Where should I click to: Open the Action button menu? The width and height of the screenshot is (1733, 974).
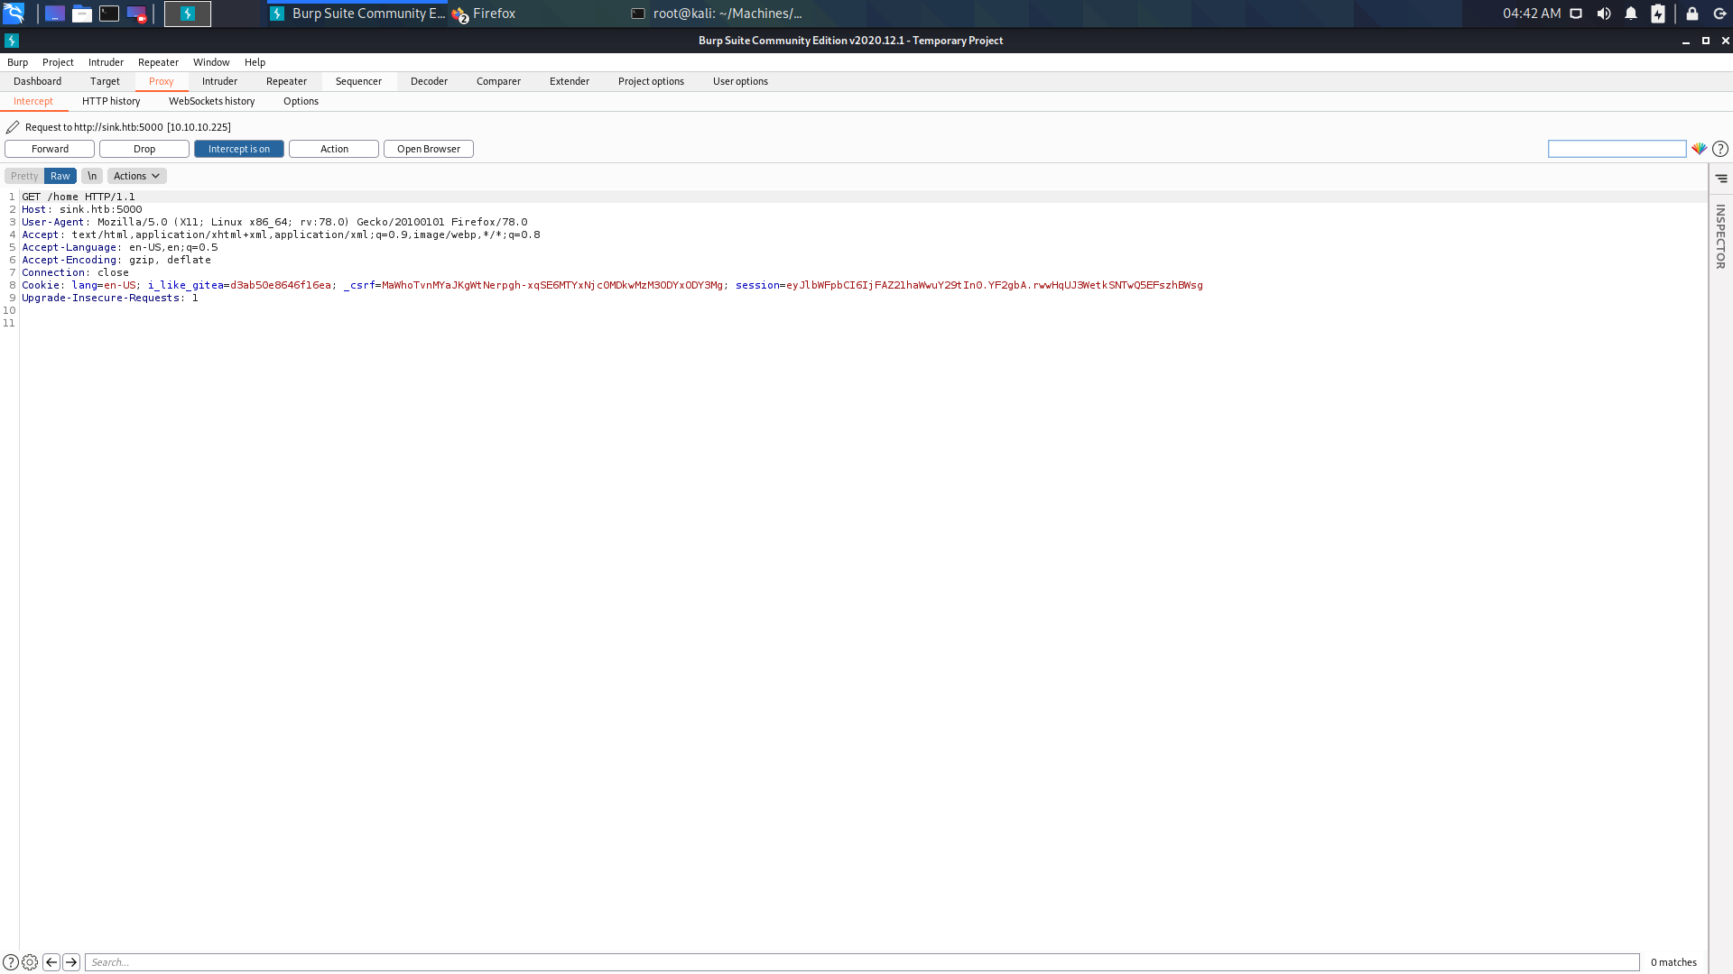point(334,149)
